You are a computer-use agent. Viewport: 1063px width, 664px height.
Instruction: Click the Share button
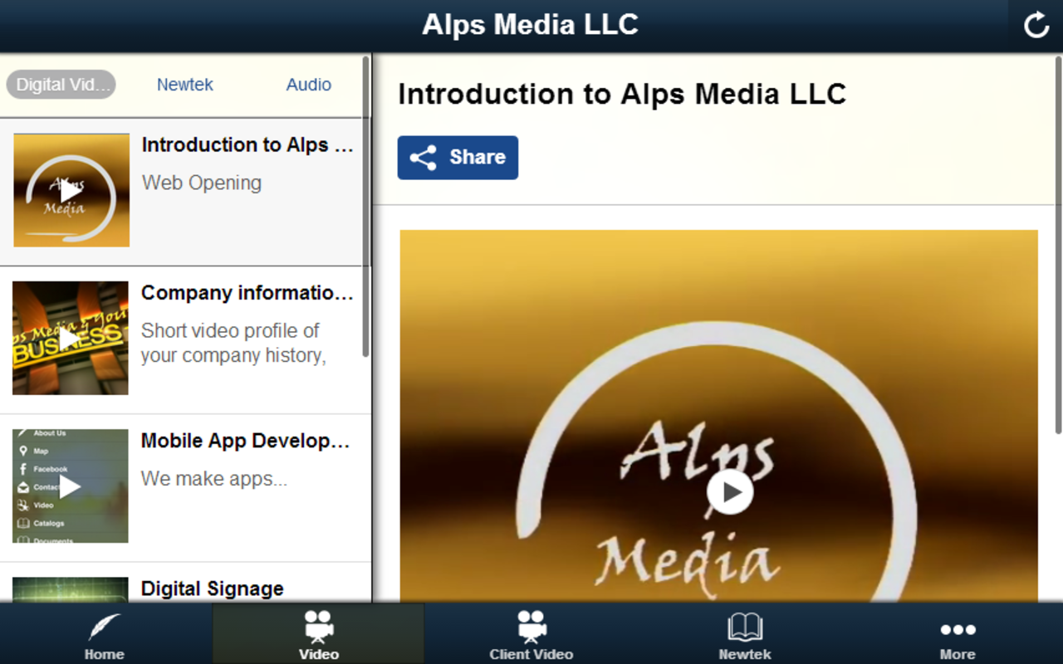coord(458,157)
